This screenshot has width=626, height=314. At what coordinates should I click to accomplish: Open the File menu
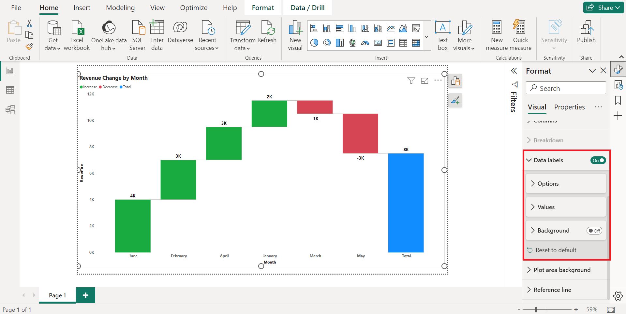tap(16, 7)
